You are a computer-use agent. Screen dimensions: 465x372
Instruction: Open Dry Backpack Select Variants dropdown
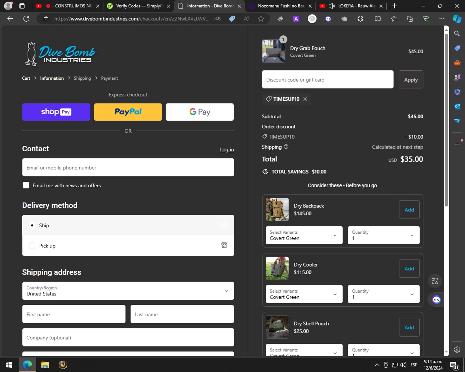(304, 235)
